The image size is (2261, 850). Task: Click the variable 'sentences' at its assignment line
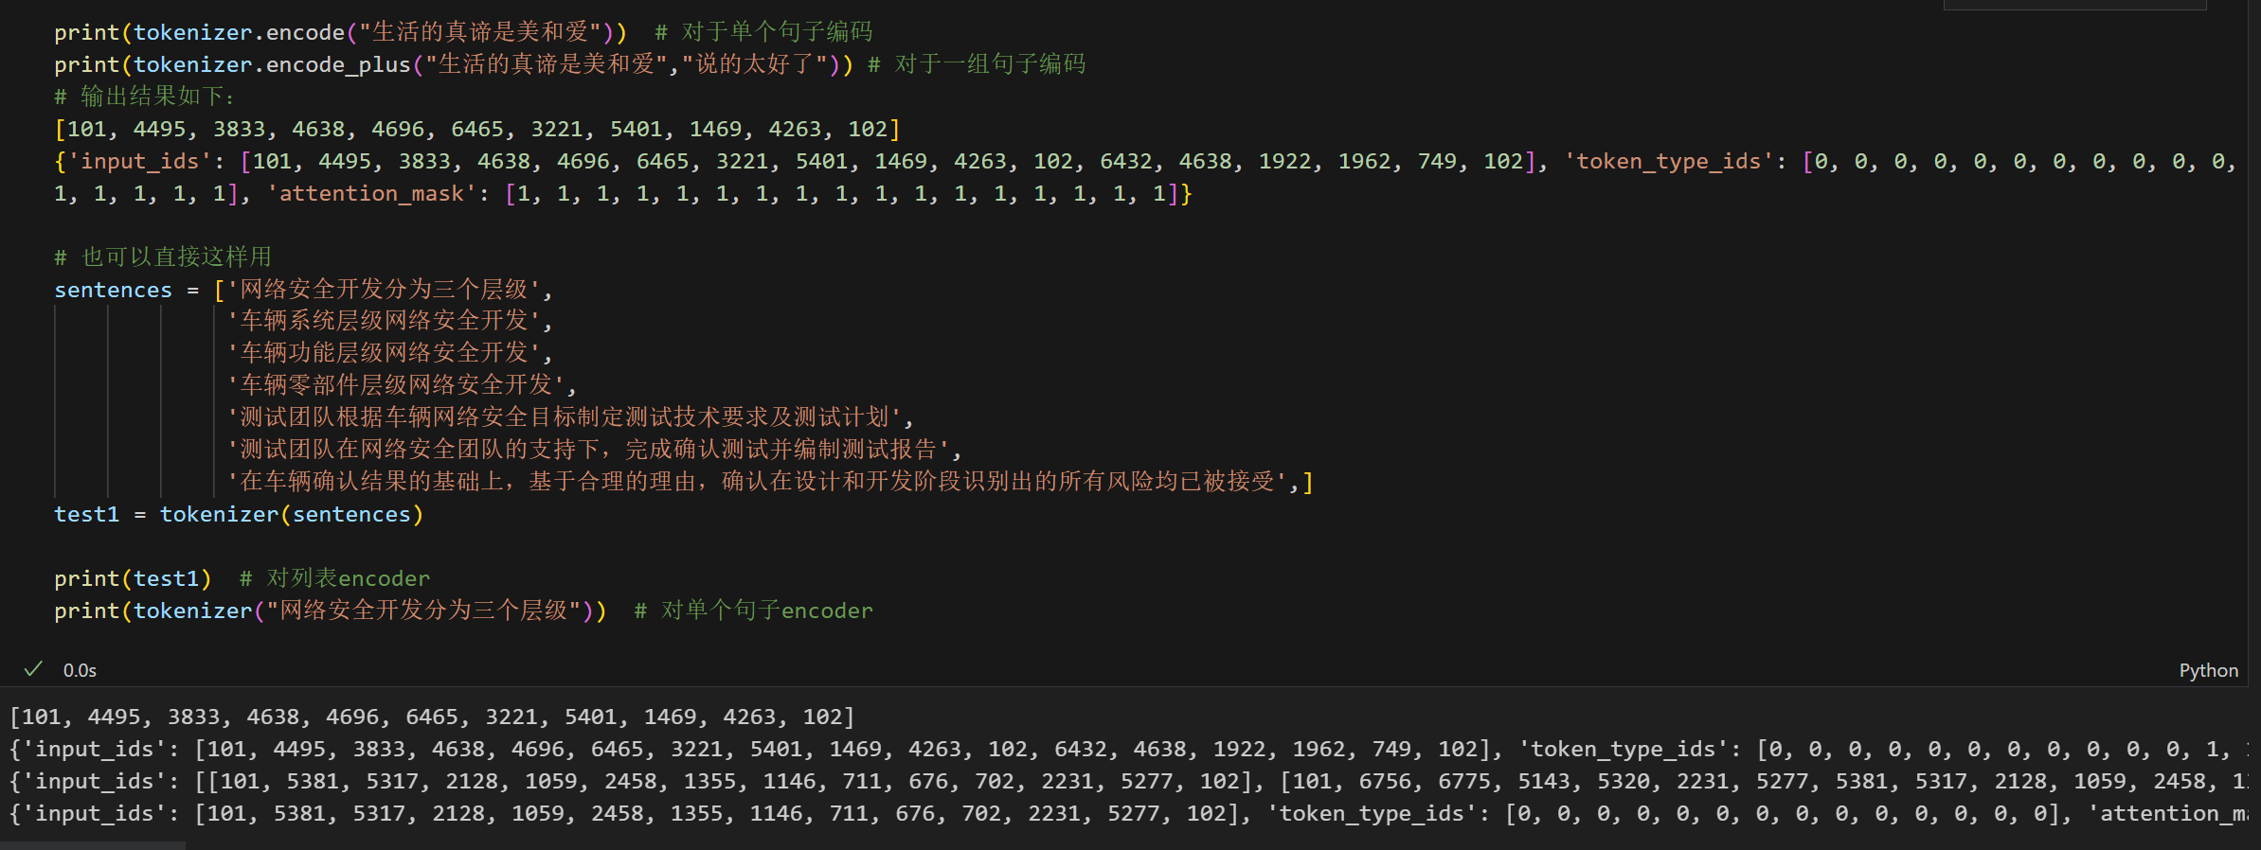[x=113, y=290]
